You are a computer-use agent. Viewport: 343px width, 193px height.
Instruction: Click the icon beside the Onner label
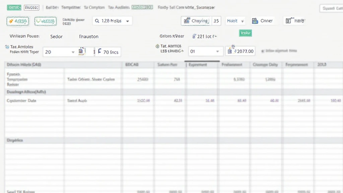pos(255,21)
